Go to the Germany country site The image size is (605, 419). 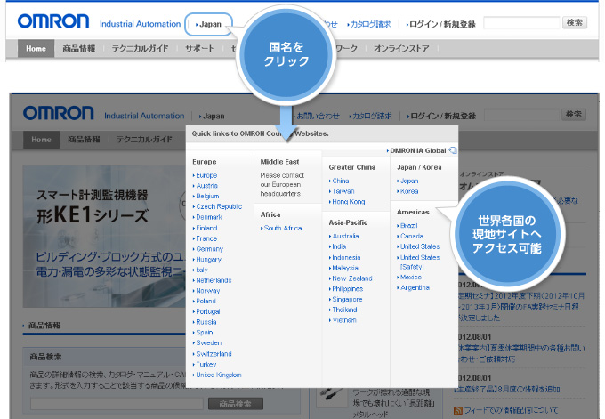[208, 249]
